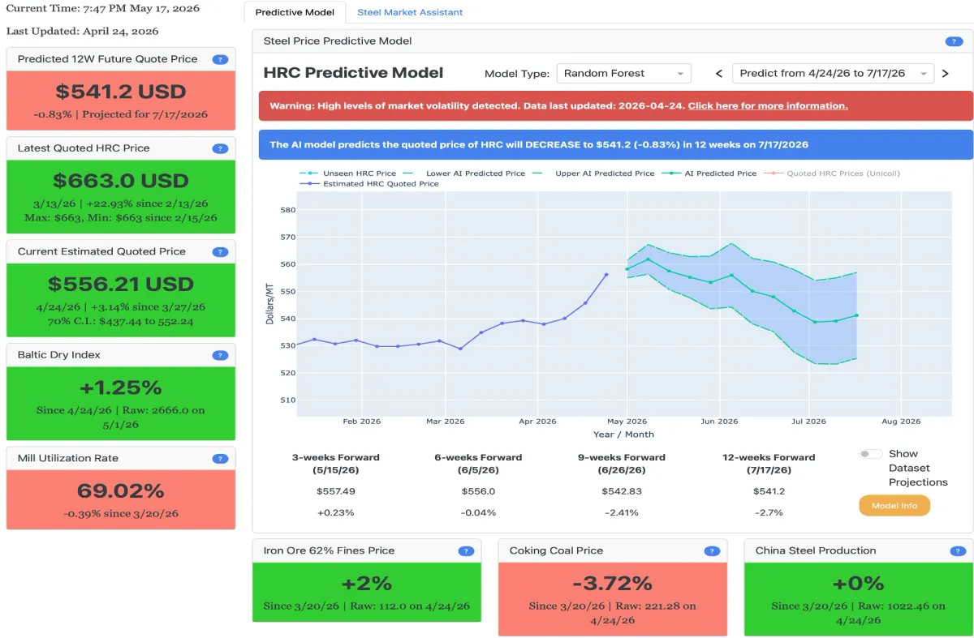Image resolution: width=974 pixels, height=638 pixels.
Task: Click help badge on Current Estimated Quoted Price
Action: (x=220, y=252)
